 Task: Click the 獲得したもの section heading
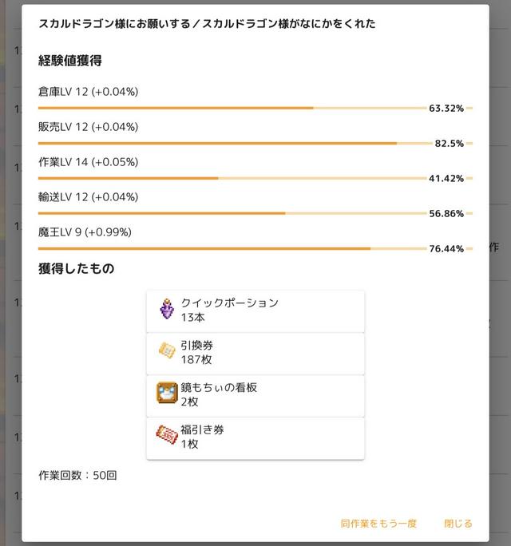tap(77, 269)
